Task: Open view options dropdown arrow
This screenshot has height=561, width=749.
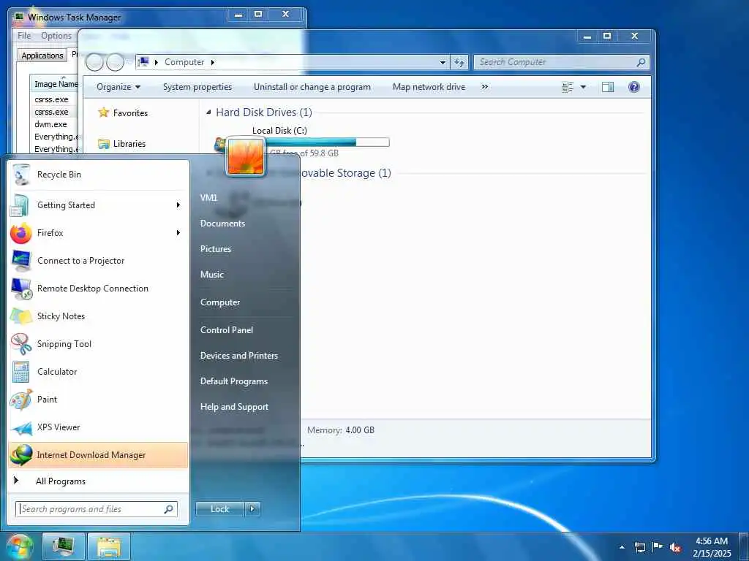Action: [x=583, y=87]
